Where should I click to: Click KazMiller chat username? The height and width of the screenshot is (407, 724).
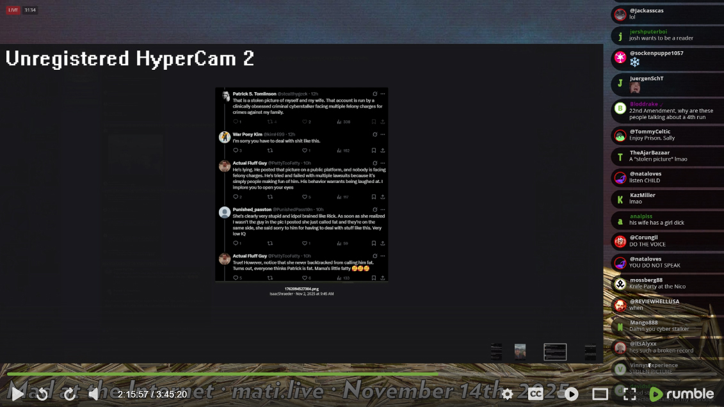[x=642, y=195]
